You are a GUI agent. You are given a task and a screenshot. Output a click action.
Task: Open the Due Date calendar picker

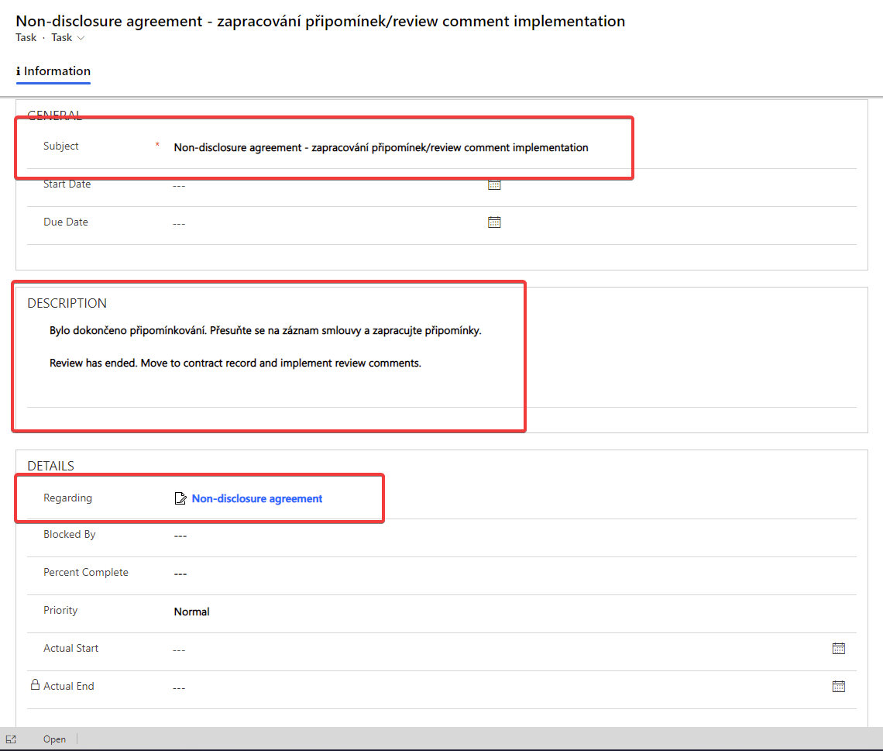pyautogui.click(x=494, y=222)
